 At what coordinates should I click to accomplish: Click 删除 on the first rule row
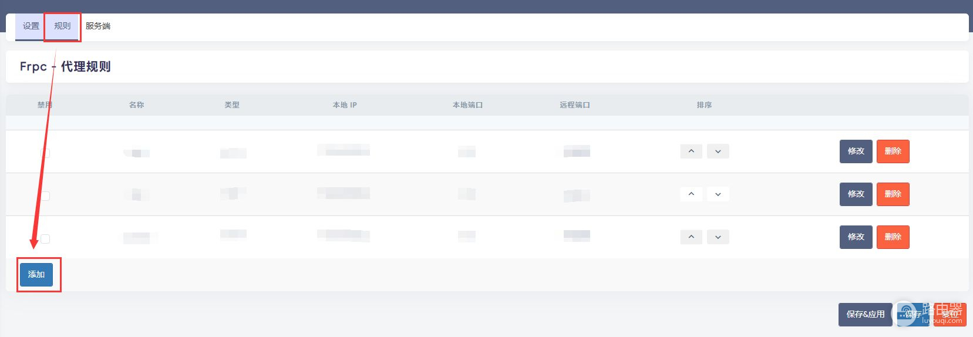click(x=893, y=151)
